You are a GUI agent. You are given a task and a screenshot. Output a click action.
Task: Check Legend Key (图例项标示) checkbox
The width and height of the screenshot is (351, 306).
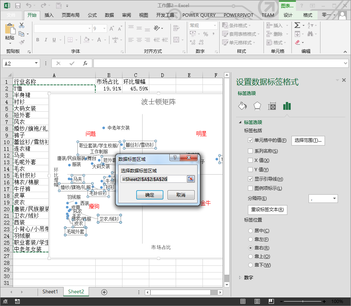pyautogui.click(x=250, y=188)
